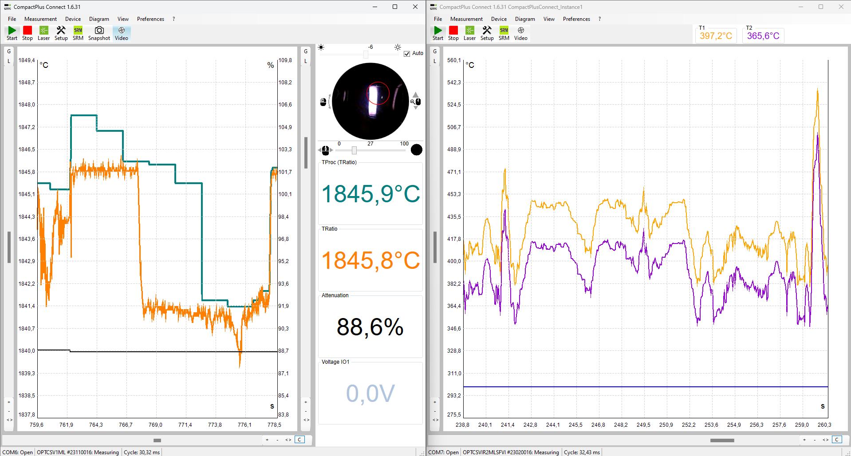Toggle the Video view in the right window
This screenshot has width=851, height=456.
pos(520,31)
